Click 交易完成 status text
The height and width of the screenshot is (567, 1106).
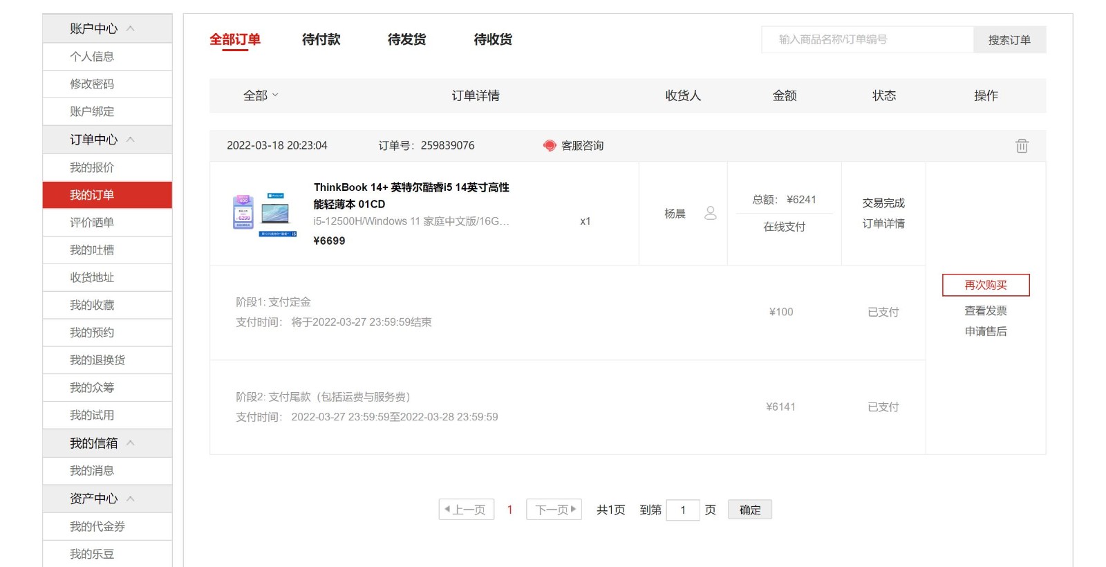click(x=883, y=203)
